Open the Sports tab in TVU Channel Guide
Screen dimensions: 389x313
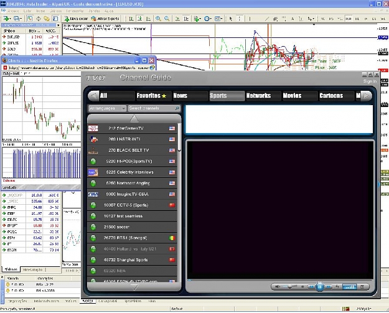pyautogui.click(x=227, y=96)
